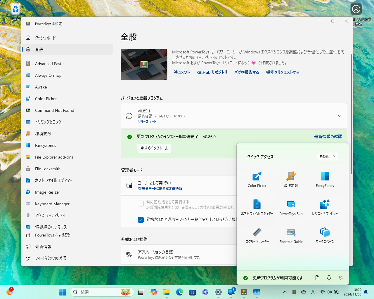Launch Microsoft Edge from the taskbar
Viewport: 374px width, 299px height.
[180, 292]
